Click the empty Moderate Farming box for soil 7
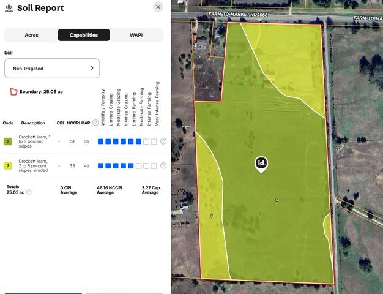This screenshot has height=294, width=383. pyautogui.click(x=139, y=166)
